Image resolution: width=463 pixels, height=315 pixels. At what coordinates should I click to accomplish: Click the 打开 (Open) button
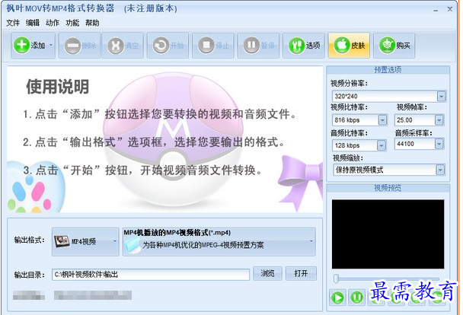pos(301,273)
